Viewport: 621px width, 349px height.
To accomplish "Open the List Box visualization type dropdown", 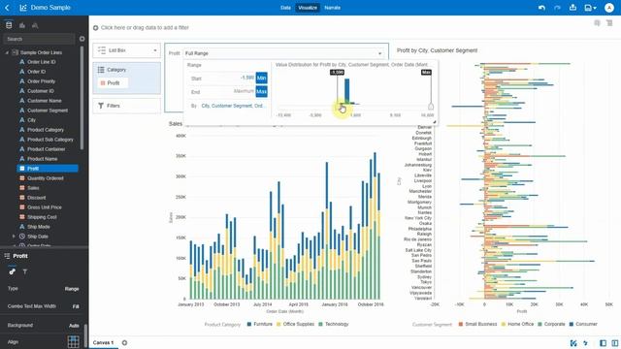I will 127,50.
